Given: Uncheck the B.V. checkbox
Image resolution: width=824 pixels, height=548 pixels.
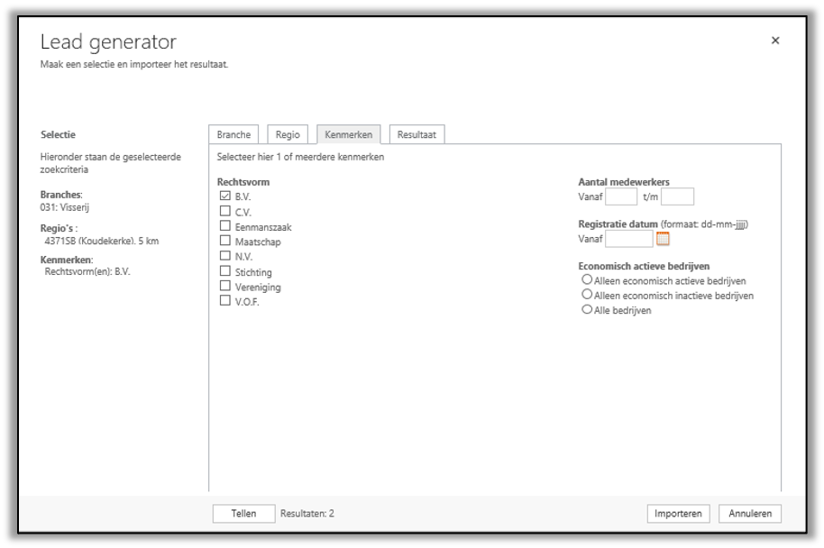Looking at the screenshot, I should click(x=225, y=196).
